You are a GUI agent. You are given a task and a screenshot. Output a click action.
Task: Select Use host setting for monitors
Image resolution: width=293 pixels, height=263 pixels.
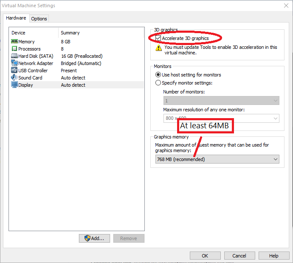[x=158, y=75]
